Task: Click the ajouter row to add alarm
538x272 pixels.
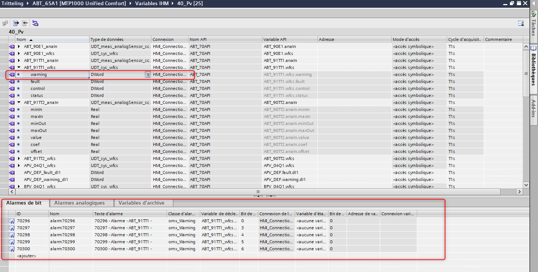Action: point(27,256)
